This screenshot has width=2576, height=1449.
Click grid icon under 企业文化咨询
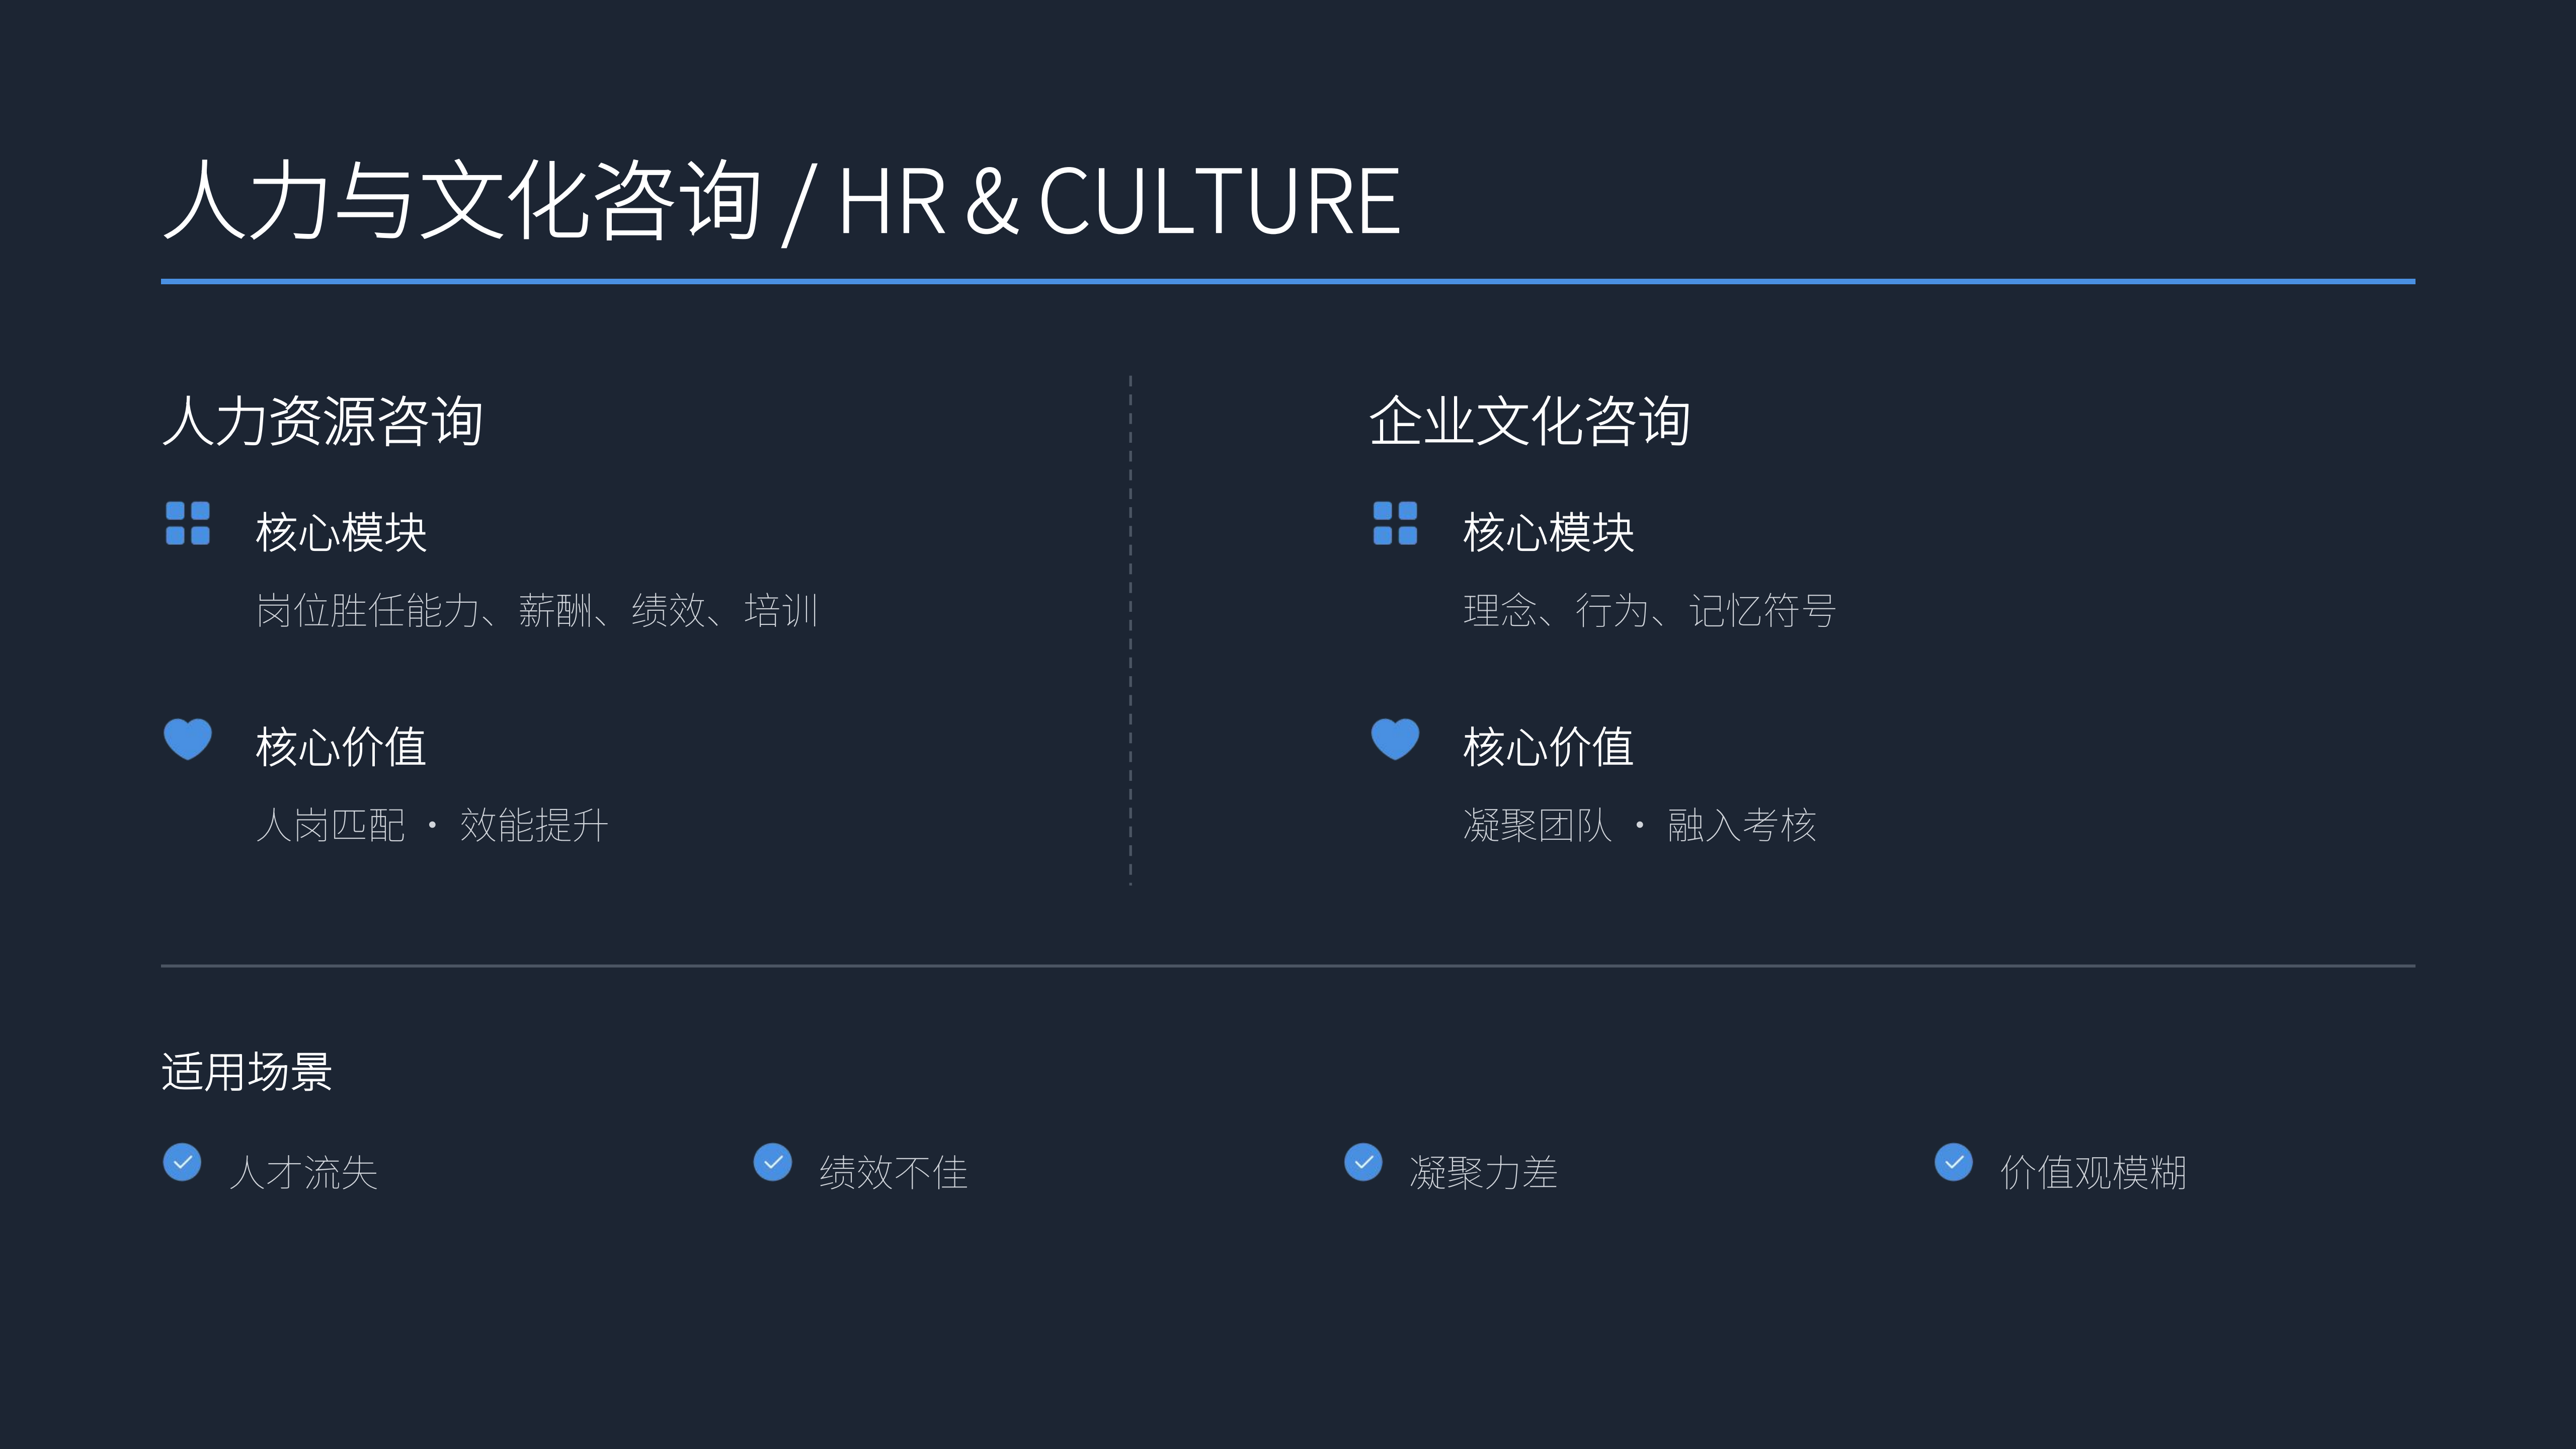coord(1395,523)
